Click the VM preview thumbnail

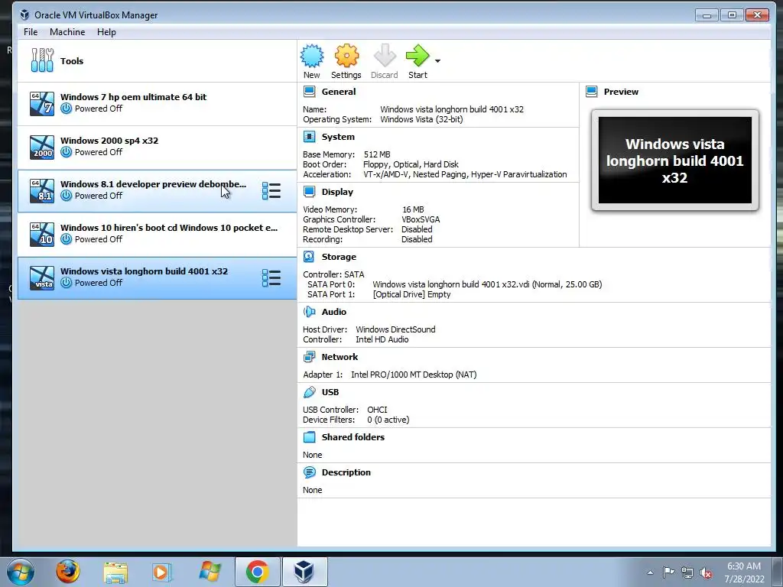click(x=675, y=161)
